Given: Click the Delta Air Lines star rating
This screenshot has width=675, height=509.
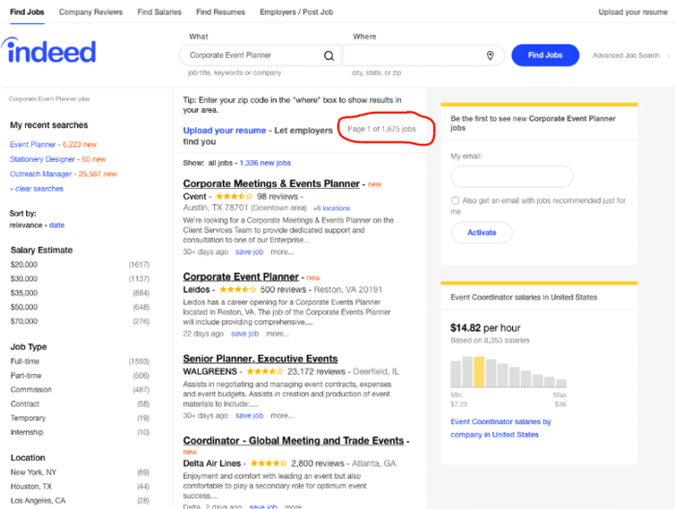Looking at the screenshot, I should click(269, 464).
